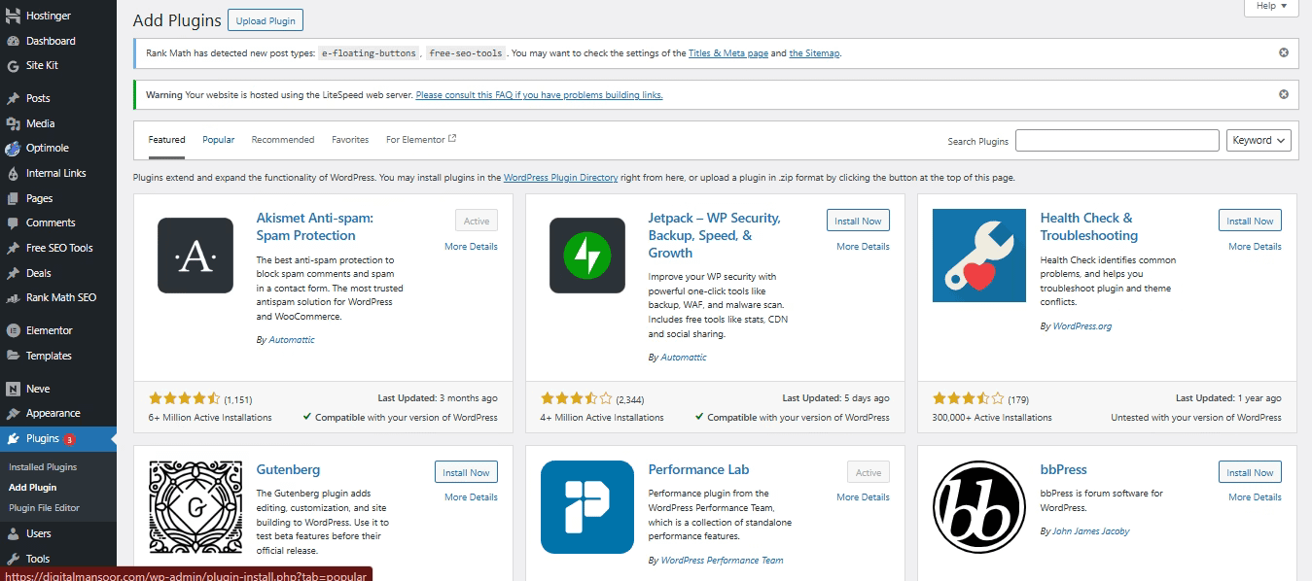Switch to the Popular plugins tab
This screenshot has height=581, width=1312.
pos(218,139)
